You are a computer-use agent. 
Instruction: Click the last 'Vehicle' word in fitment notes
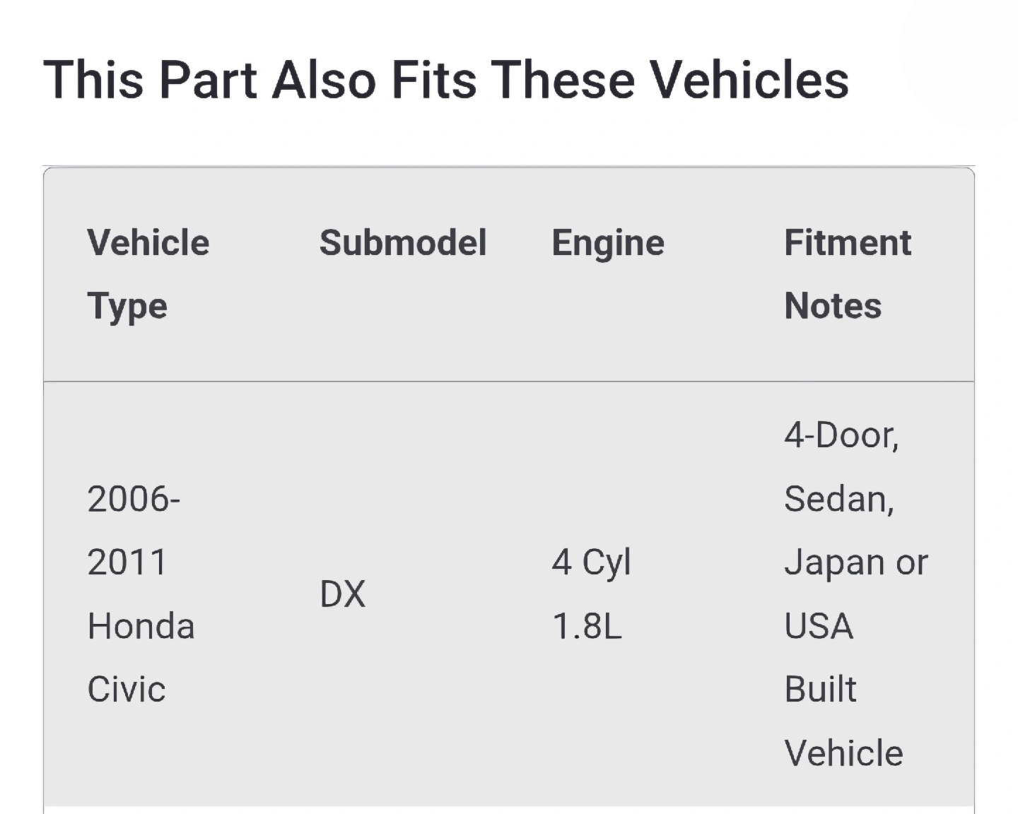pos(843,753)
